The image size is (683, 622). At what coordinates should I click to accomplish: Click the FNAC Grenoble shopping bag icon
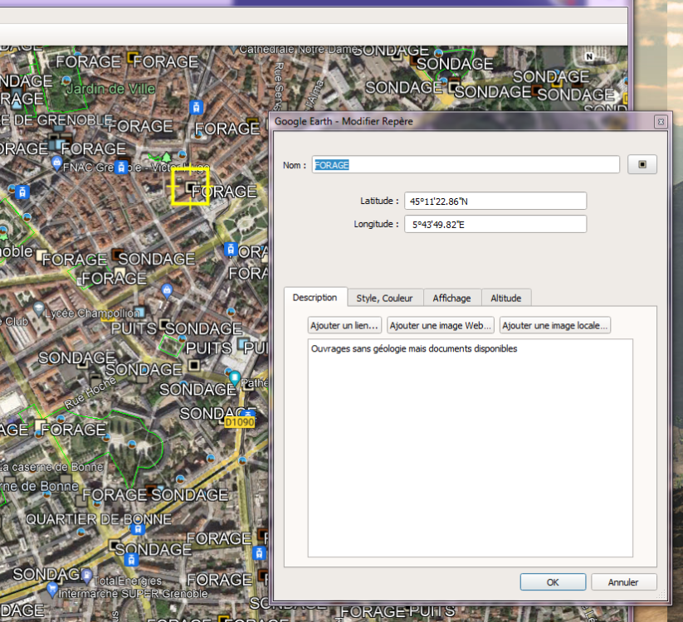(56, 167)
